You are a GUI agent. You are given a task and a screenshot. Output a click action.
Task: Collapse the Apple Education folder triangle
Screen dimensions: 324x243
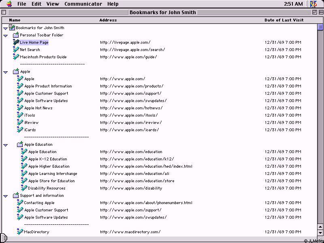[x=5, y=145]
